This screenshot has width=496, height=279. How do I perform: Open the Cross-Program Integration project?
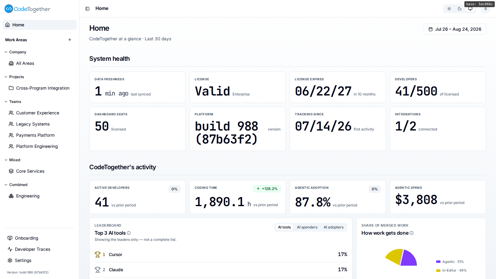[41, 88]
